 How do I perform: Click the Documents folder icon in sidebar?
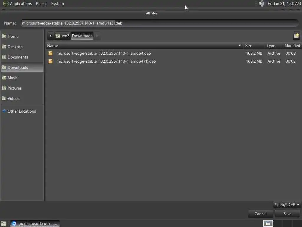tap(4, 57)
